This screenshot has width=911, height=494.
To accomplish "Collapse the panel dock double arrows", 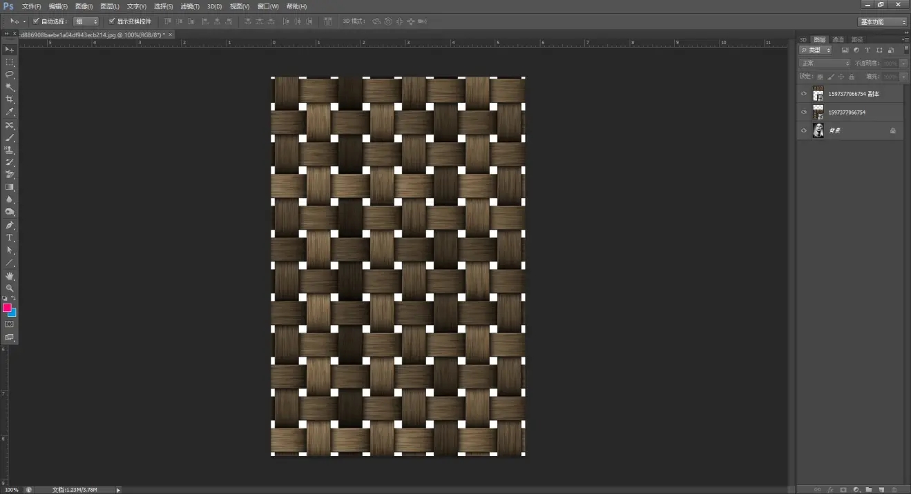I will tap(905, 32).
